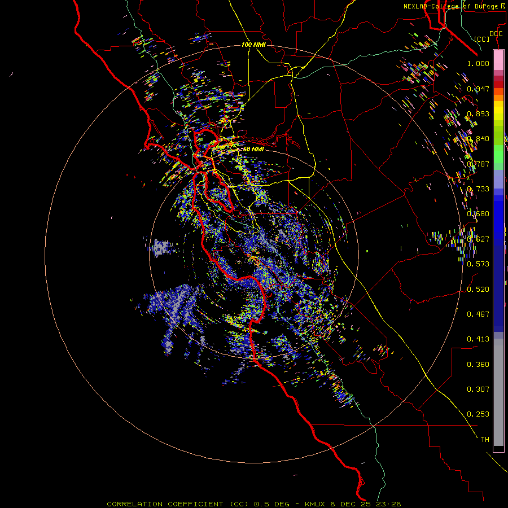This screenshot has height=508, width=508.
Task: Click the [CC] label above the color bar
Action: tap(481, 39)
